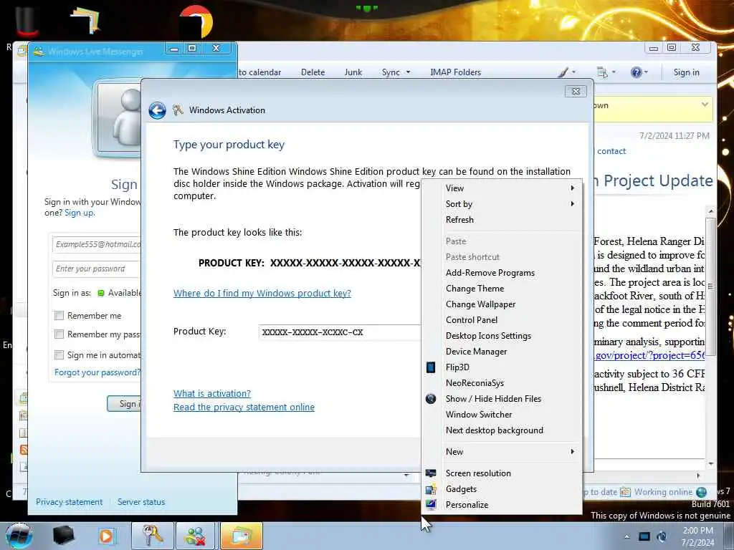Click the Messenger email address field
734x550 pixels.
pos(97,244)
